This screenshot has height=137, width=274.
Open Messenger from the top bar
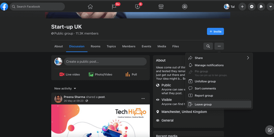(252, 7)
